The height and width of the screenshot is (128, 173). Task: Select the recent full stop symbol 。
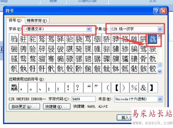coord(33,87)
